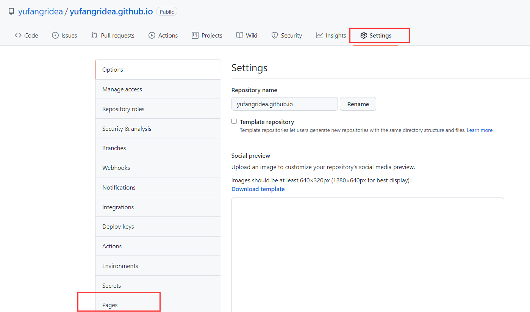Click the Security shield icon
Viewport: 530px width, 312px height.
(275, 35)
